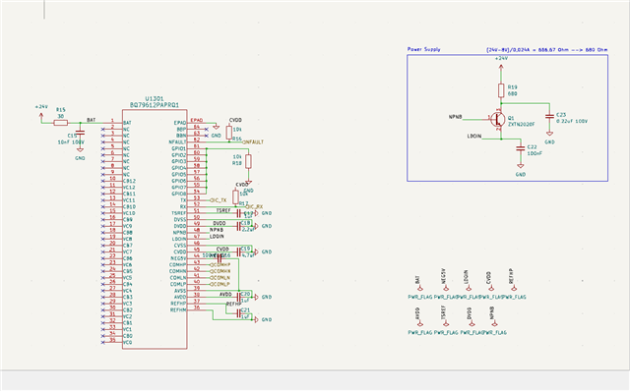Click the 680 Ohm calculation note text
The height and width of the screenshot is (391, 630).
coord(547,50)
